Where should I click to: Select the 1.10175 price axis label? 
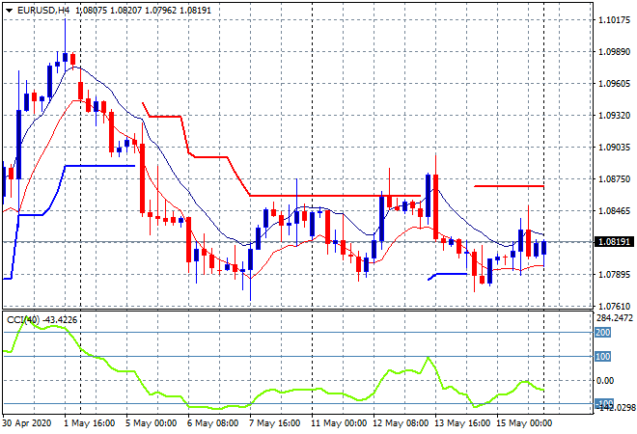click(x=615, y=20)
